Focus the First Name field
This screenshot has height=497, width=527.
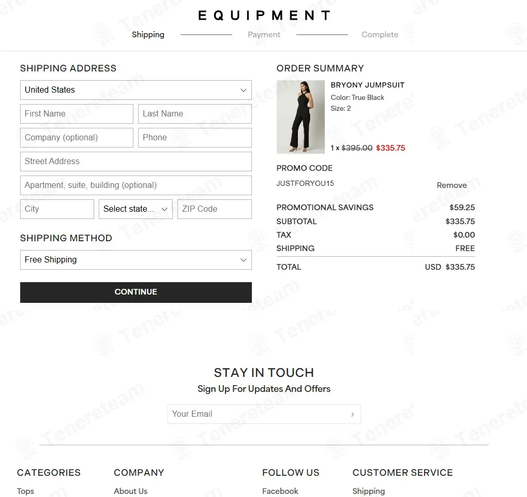77,114
